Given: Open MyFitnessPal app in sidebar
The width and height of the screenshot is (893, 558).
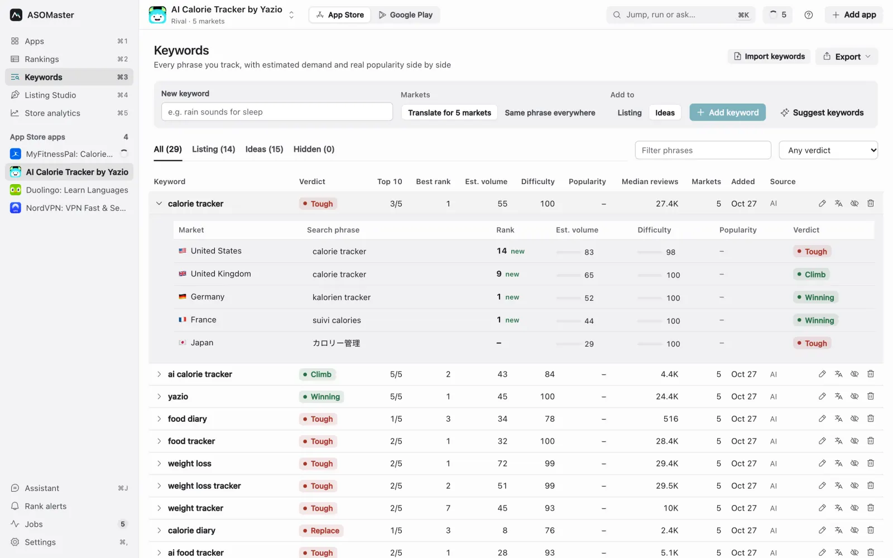Looking at the screenshot, I should (69, 154).
